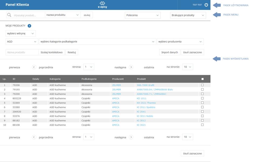276x162 pixels.
Task: Click the 'szukaj' search button
Action: tap(87, 15)
